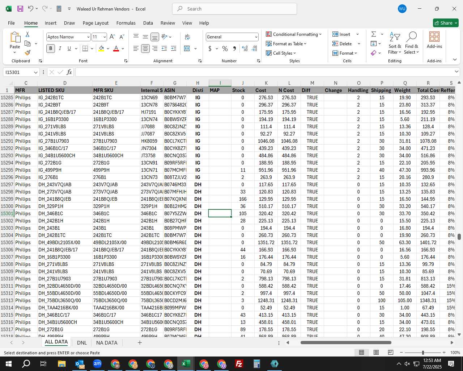This screenshot has height=371, width=463.
Task: Open the font size 11 dropdown
Action: click(105, 37)
